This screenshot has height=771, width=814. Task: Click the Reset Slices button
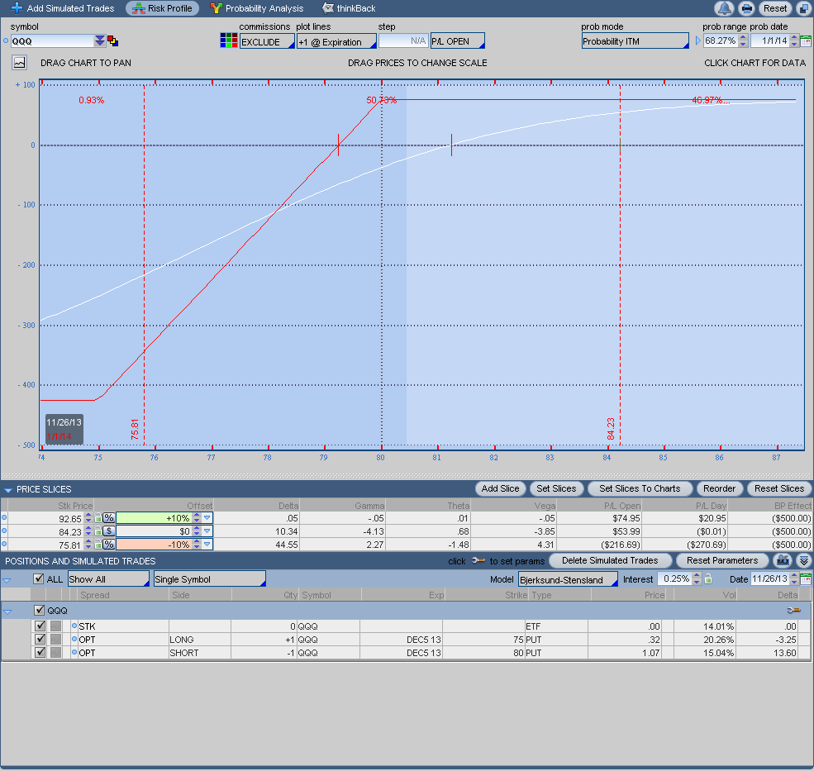pyautogui.click(x=779, y=488)
